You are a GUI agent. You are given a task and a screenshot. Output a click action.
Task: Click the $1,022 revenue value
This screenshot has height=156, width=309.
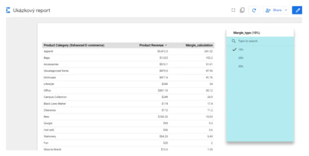pos(164,58)
